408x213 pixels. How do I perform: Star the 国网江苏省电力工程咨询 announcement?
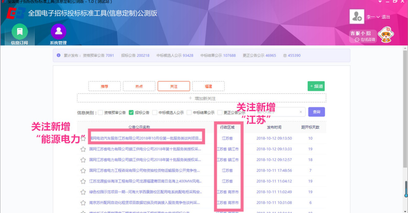pos(83,171)
